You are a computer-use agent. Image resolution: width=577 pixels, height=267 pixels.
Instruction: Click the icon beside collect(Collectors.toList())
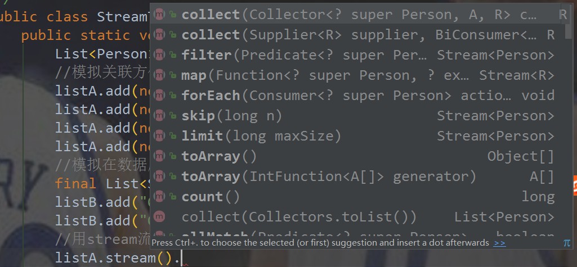(159, 217)
